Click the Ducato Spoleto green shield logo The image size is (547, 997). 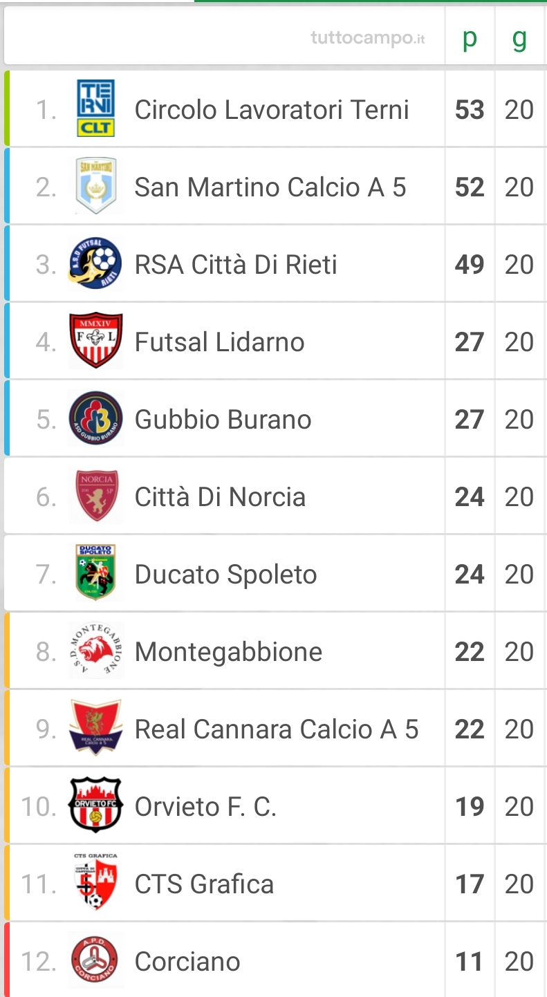(x=95, y=573)
